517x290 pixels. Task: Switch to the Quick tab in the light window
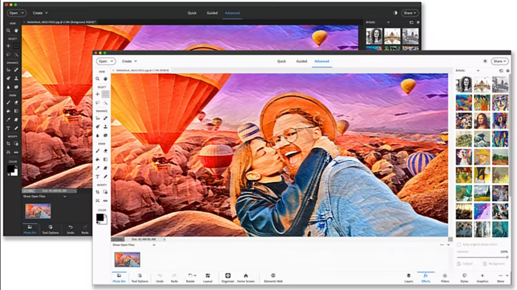(x=281, y=61)
